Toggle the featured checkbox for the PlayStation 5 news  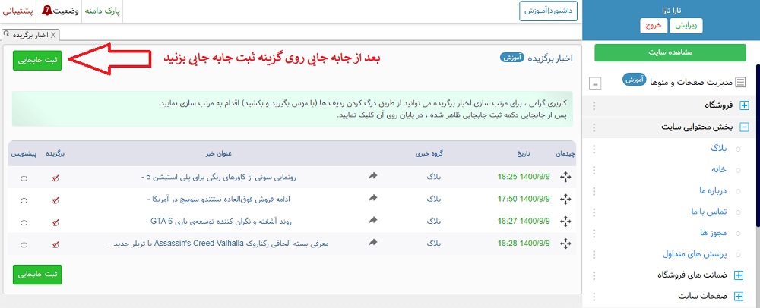(x=55, y=178)
